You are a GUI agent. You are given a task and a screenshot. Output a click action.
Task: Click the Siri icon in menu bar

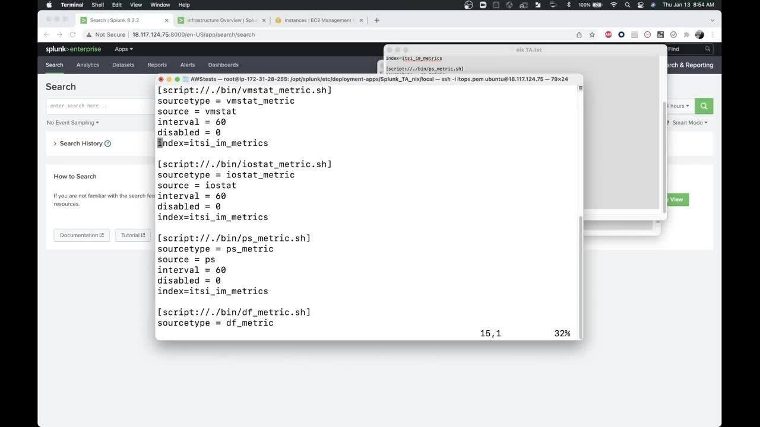coord(653,5)
